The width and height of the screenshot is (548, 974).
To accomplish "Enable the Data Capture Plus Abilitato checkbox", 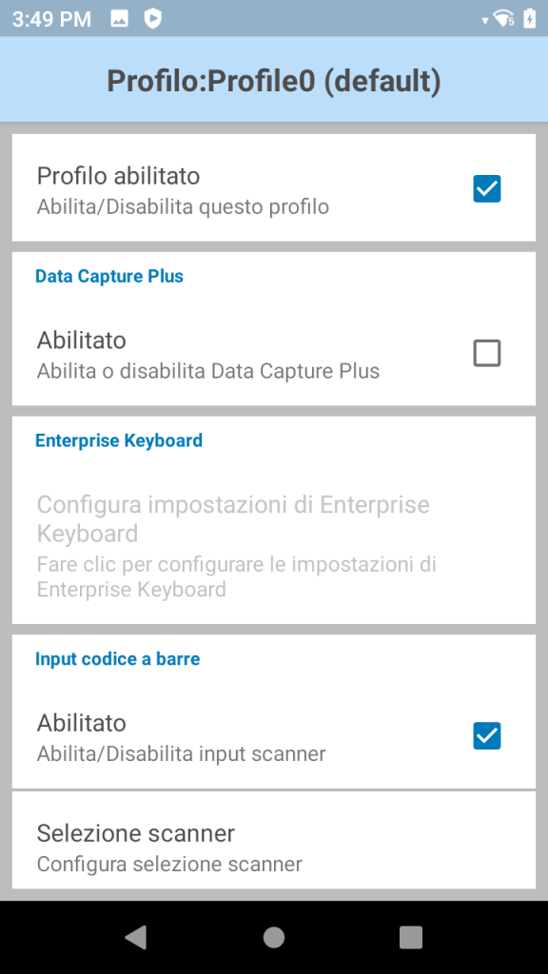I will tap(487, 353).
